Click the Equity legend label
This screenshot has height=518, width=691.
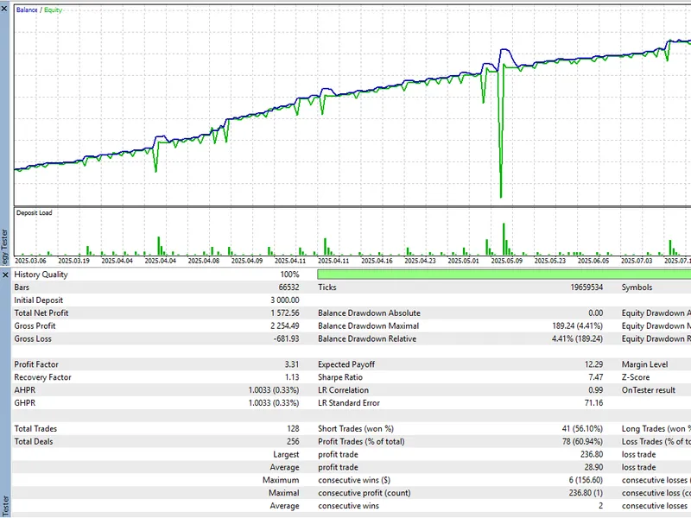[53, 9]
